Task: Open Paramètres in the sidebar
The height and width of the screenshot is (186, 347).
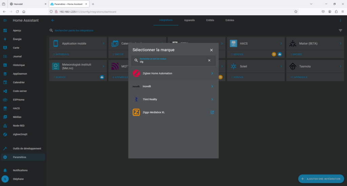Action: (19, 157)
